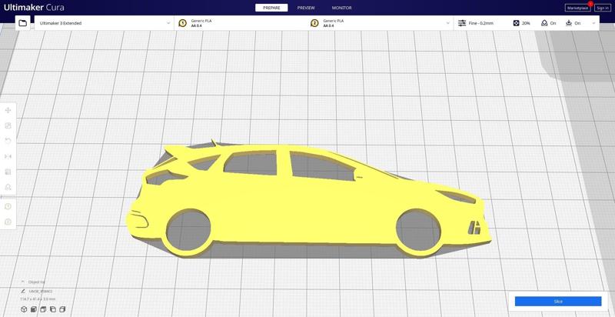The width and height of the screenshot is (615, 317).
Task: Click the print profile sliders icon
Action: (x=462, y=23)
